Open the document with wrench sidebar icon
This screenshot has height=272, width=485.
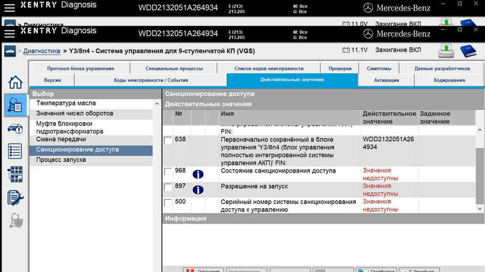tap(15, 198)
